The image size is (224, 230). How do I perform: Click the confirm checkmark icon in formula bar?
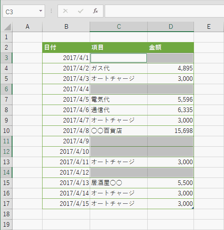click(81, 11)
